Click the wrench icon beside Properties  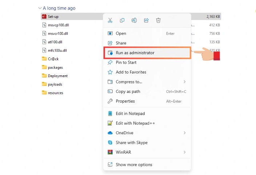[110, 101]
